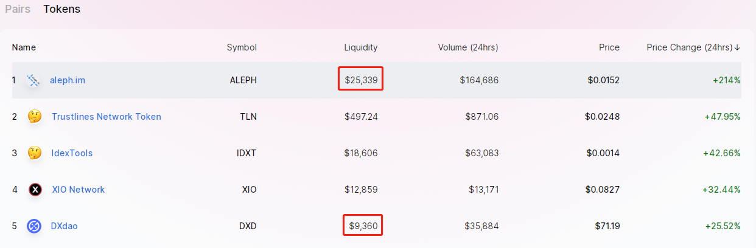Select the Tokens tab
756x248 pixels.
pyautogui.click(x=61, y=9)
